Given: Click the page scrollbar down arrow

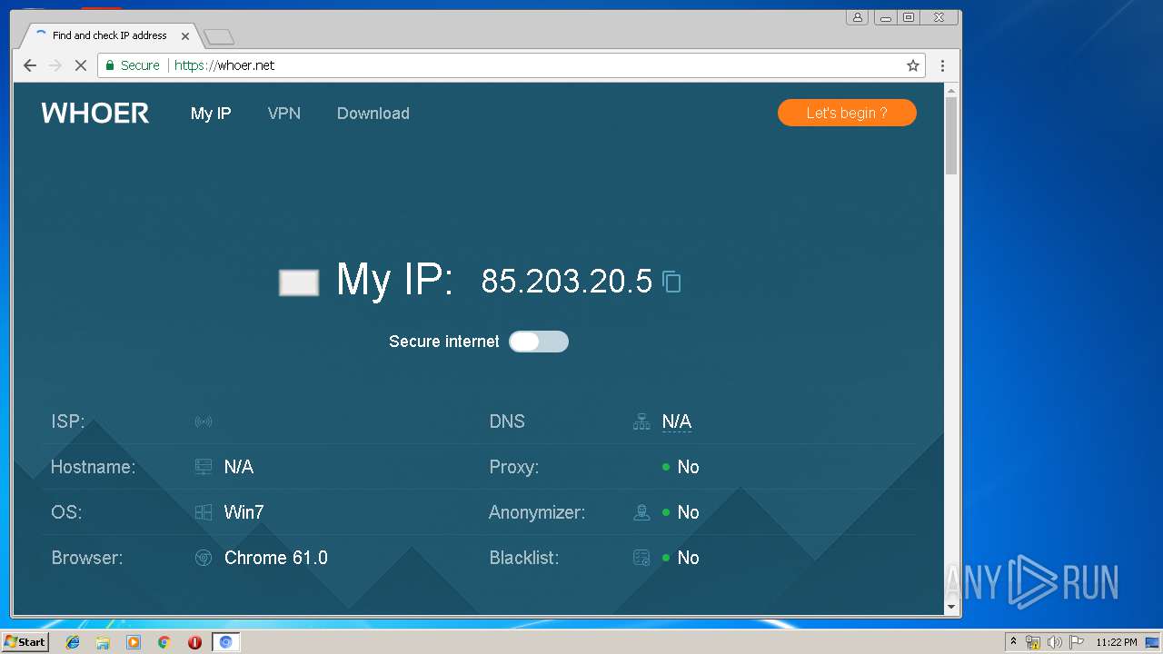Looking at the screenshot, I should click(x=951, y=607).
